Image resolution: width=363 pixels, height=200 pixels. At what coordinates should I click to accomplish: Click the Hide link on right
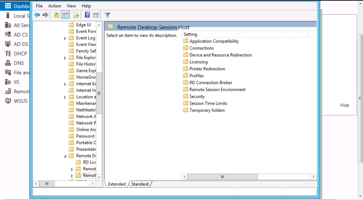coord(344,105)
